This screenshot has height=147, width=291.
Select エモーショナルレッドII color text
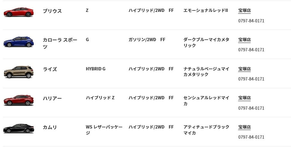pyautogui.click(x=206, y=10)
